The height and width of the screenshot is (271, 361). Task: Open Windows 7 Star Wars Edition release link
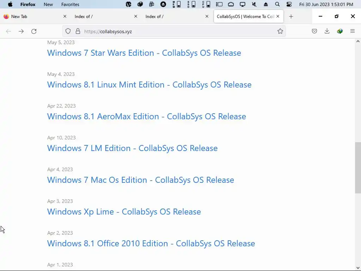point(144,53)
